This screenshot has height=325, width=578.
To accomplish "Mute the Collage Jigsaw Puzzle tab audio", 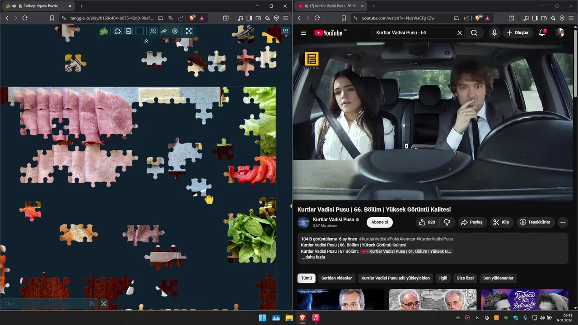I will click(x=14, y=6).
